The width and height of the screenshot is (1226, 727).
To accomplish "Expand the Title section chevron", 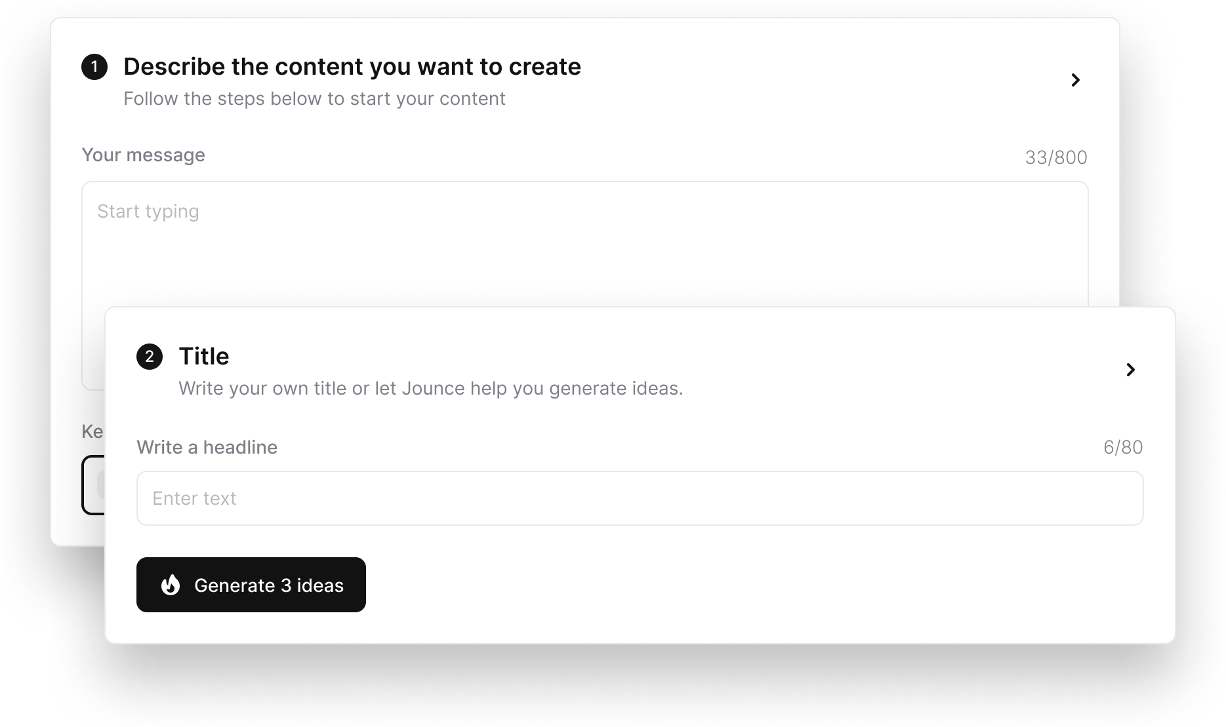I will (1130, 370).
